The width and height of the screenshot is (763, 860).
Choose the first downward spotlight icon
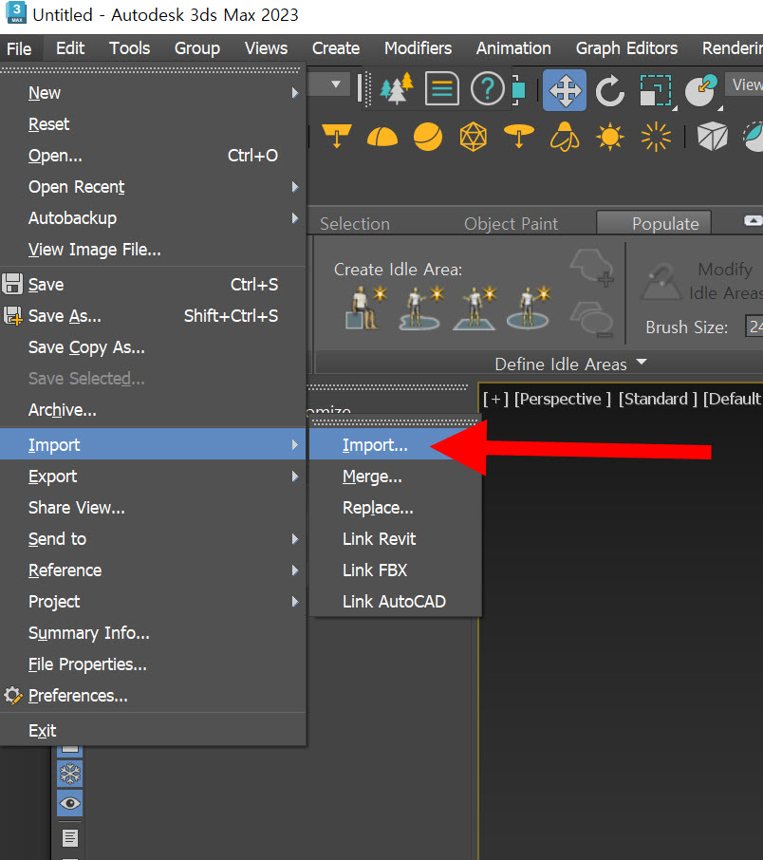(x=337, y=136)
